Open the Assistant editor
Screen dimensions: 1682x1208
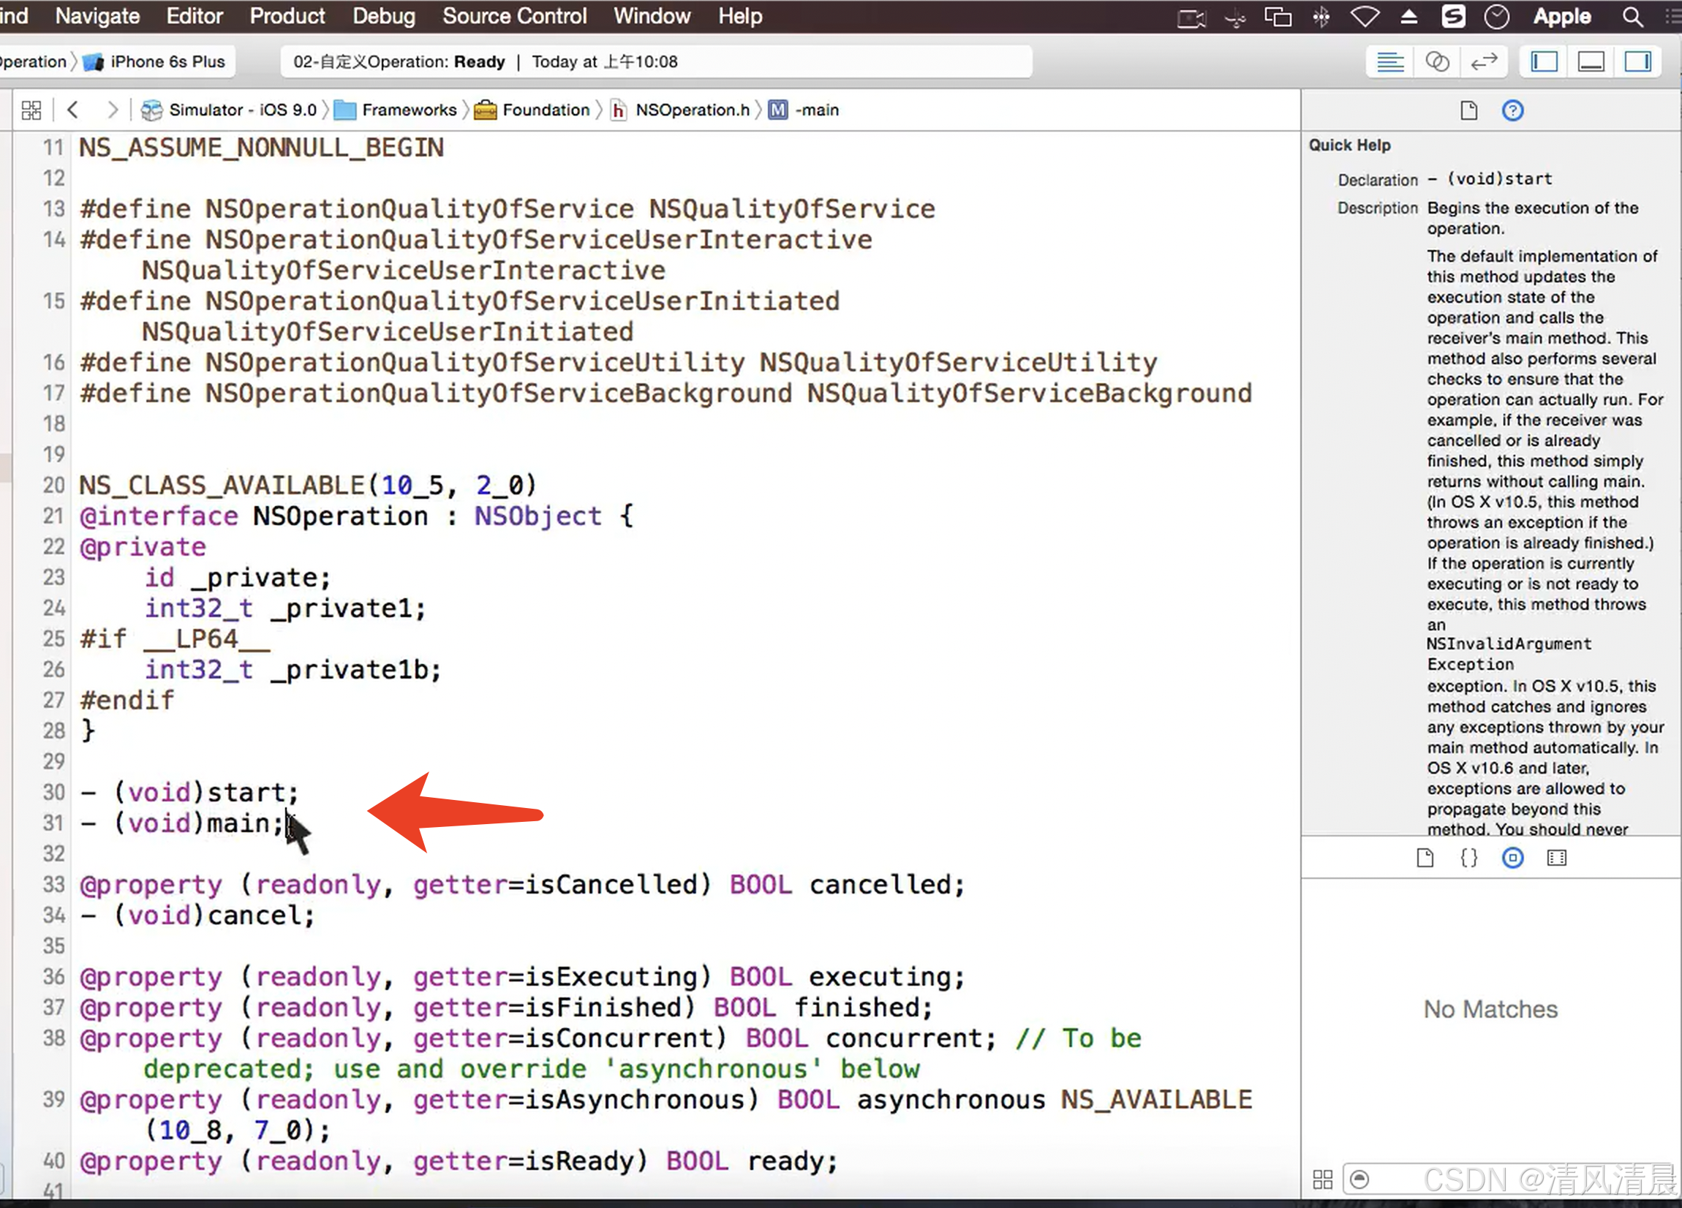pyautogui.click(x=1437, y=61)
